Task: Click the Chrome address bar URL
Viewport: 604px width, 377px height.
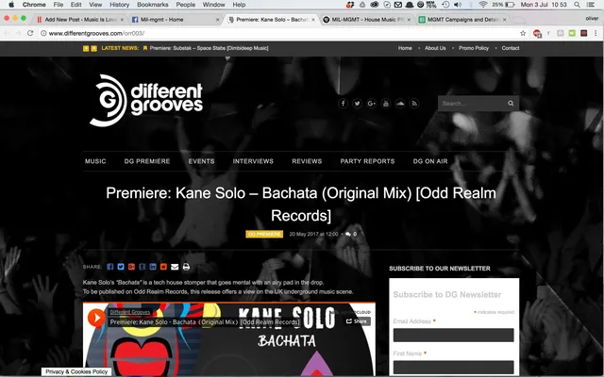Action: pyautogui.click(x=96, y=33)
